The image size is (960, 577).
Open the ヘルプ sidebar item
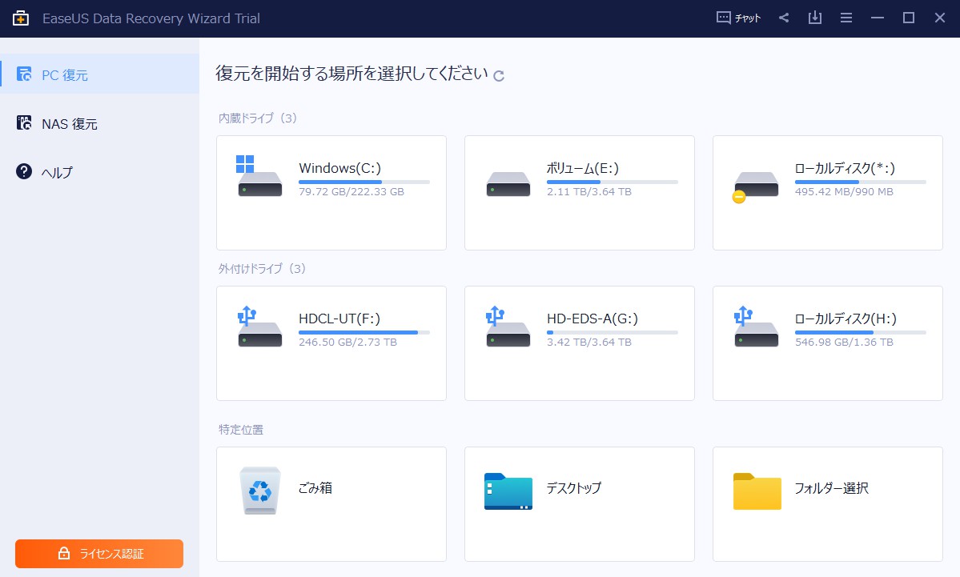coord(100,172)
